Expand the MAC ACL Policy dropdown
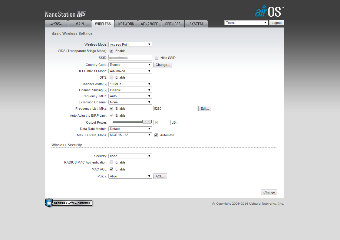340x240 pixels. click(x=130, y=176)
